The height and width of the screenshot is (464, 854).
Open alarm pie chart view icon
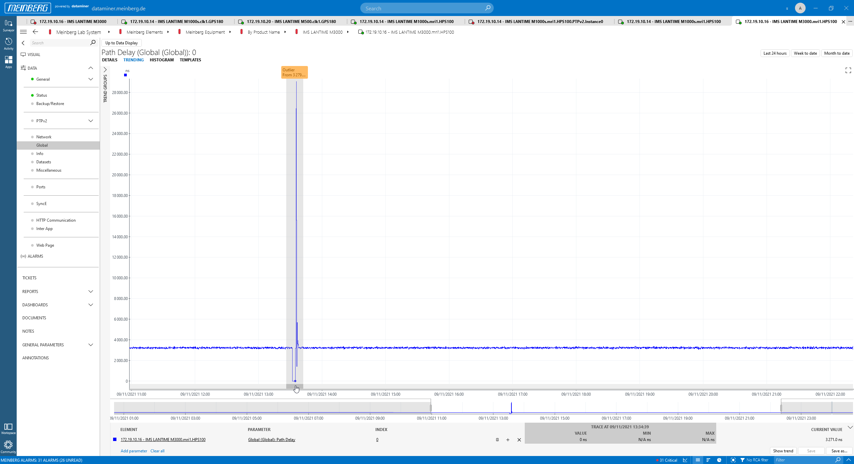[x=719, y=460]
